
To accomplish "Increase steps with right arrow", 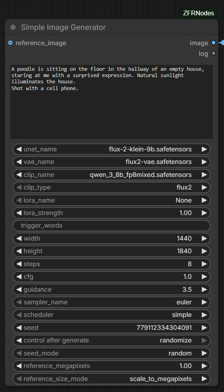I will pyautogui.click(x=204, y=264).
